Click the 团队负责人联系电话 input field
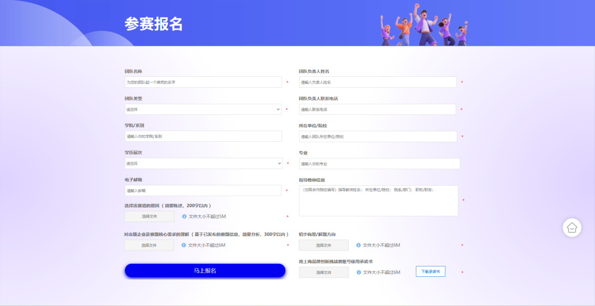 (x=377, y=109)
